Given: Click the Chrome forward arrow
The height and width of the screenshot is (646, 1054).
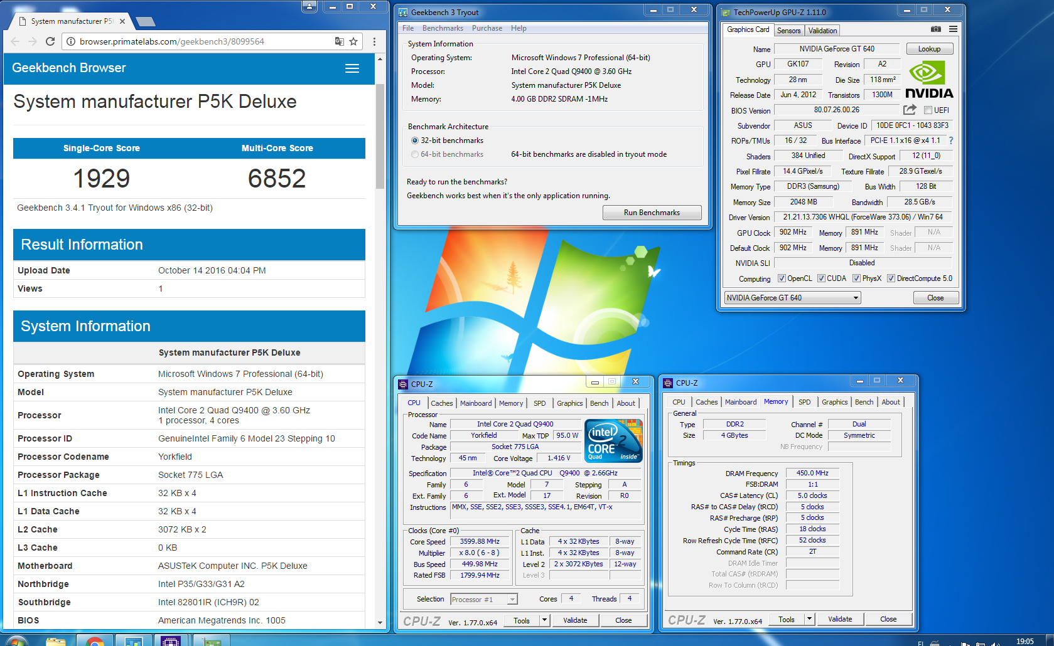Looking at the screenshot, I should click(x=33, y=41).
